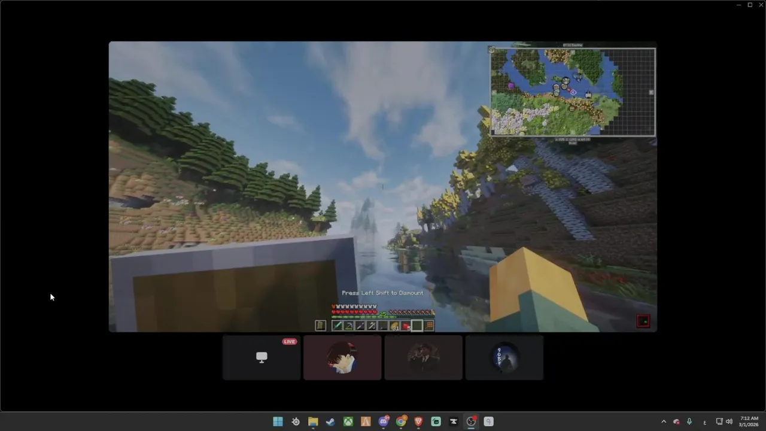The height and width of the screenshot is (431, 766).
Task: Show hidden system tray icons
Action: point(663,421)
